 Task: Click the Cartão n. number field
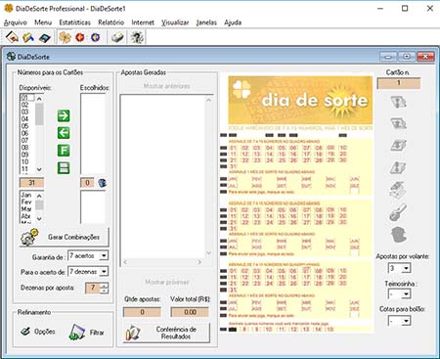399,83
